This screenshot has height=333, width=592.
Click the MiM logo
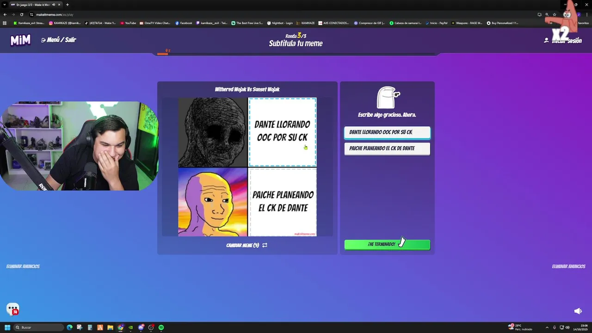20,40
